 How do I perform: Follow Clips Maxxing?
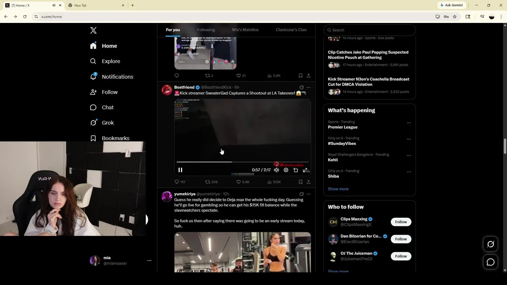click(401, 222)
